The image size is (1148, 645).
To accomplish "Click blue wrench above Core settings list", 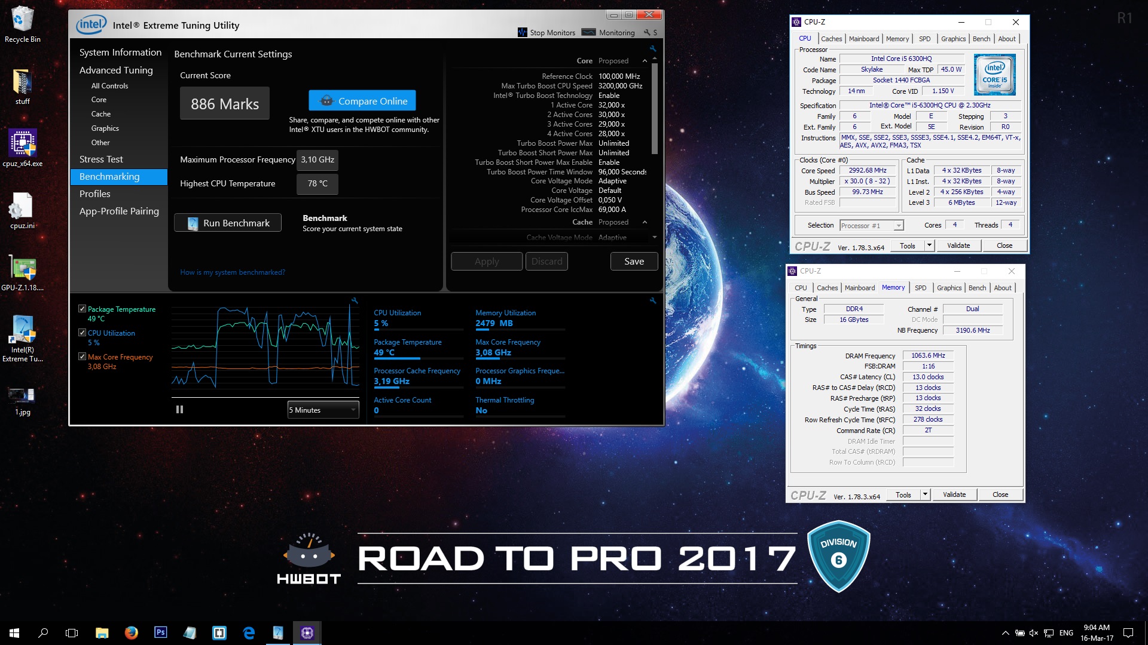I will point(652,49).
